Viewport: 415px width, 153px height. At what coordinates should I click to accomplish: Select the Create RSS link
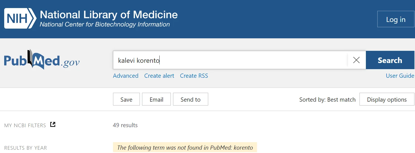pyautogui.click(x=194, y=76)
